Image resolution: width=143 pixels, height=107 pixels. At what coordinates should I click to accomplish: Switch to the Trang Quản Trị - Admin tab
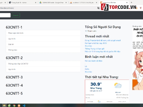click(23, 3)
